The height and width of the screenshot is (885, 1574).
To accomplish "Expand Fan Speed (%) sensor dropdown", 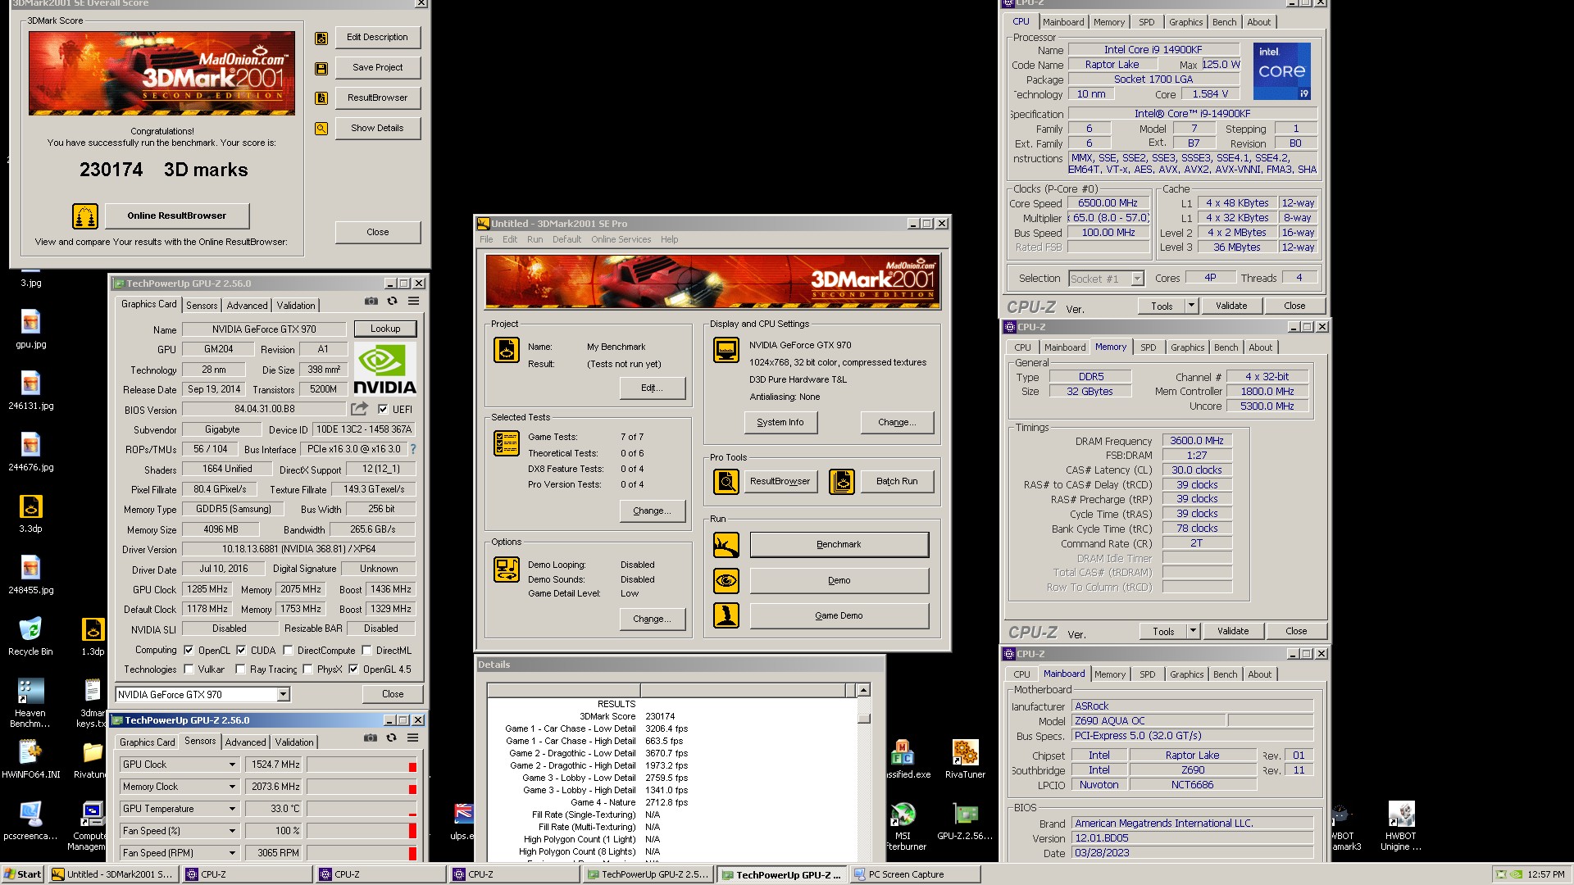I will (232, 831).
